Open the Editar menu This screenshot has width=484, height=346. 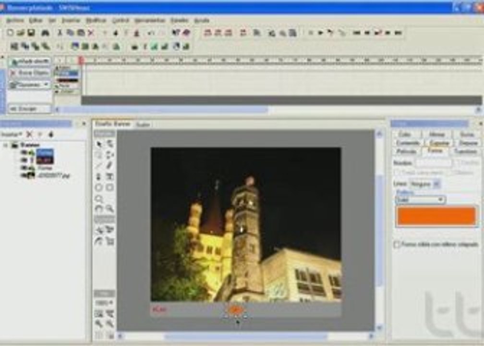tap(36, 20)
